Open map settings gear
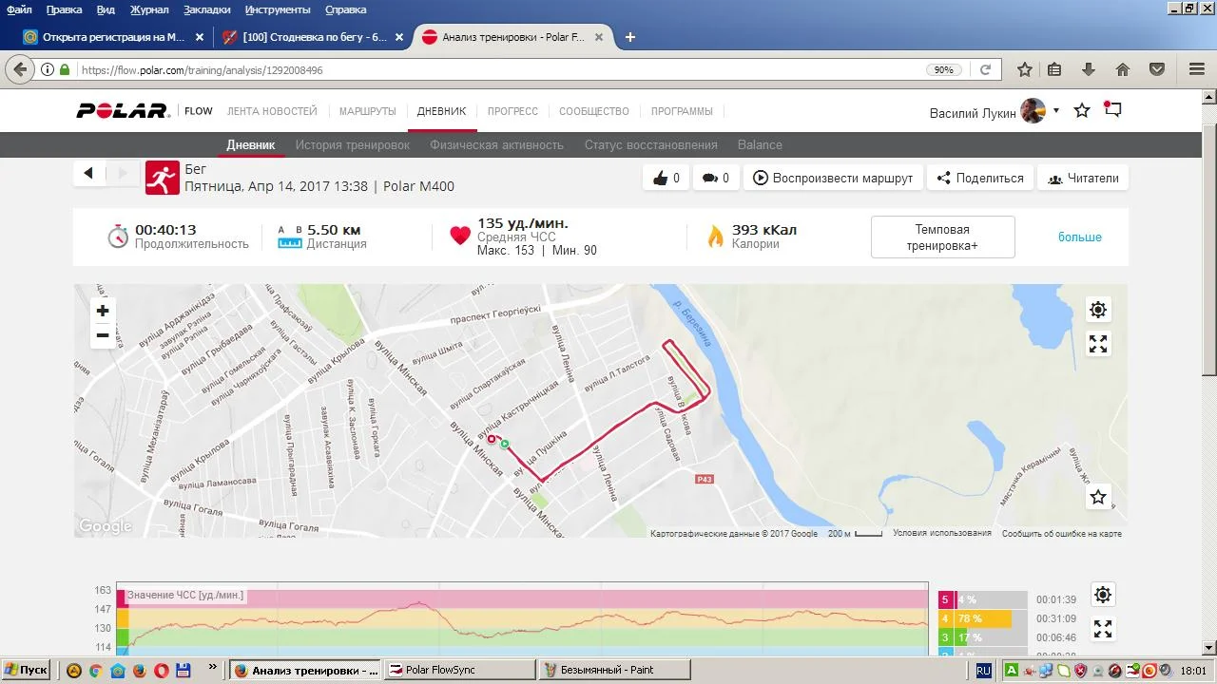 coord(1098,310)
